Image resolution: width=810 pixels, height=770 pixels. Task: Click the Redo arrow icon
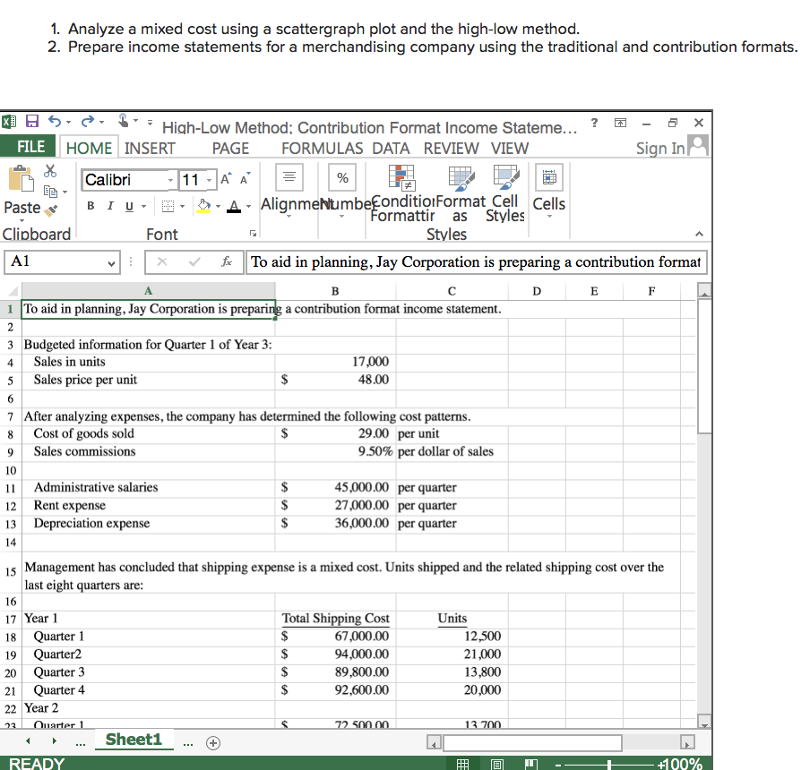[x=88, y=121]
